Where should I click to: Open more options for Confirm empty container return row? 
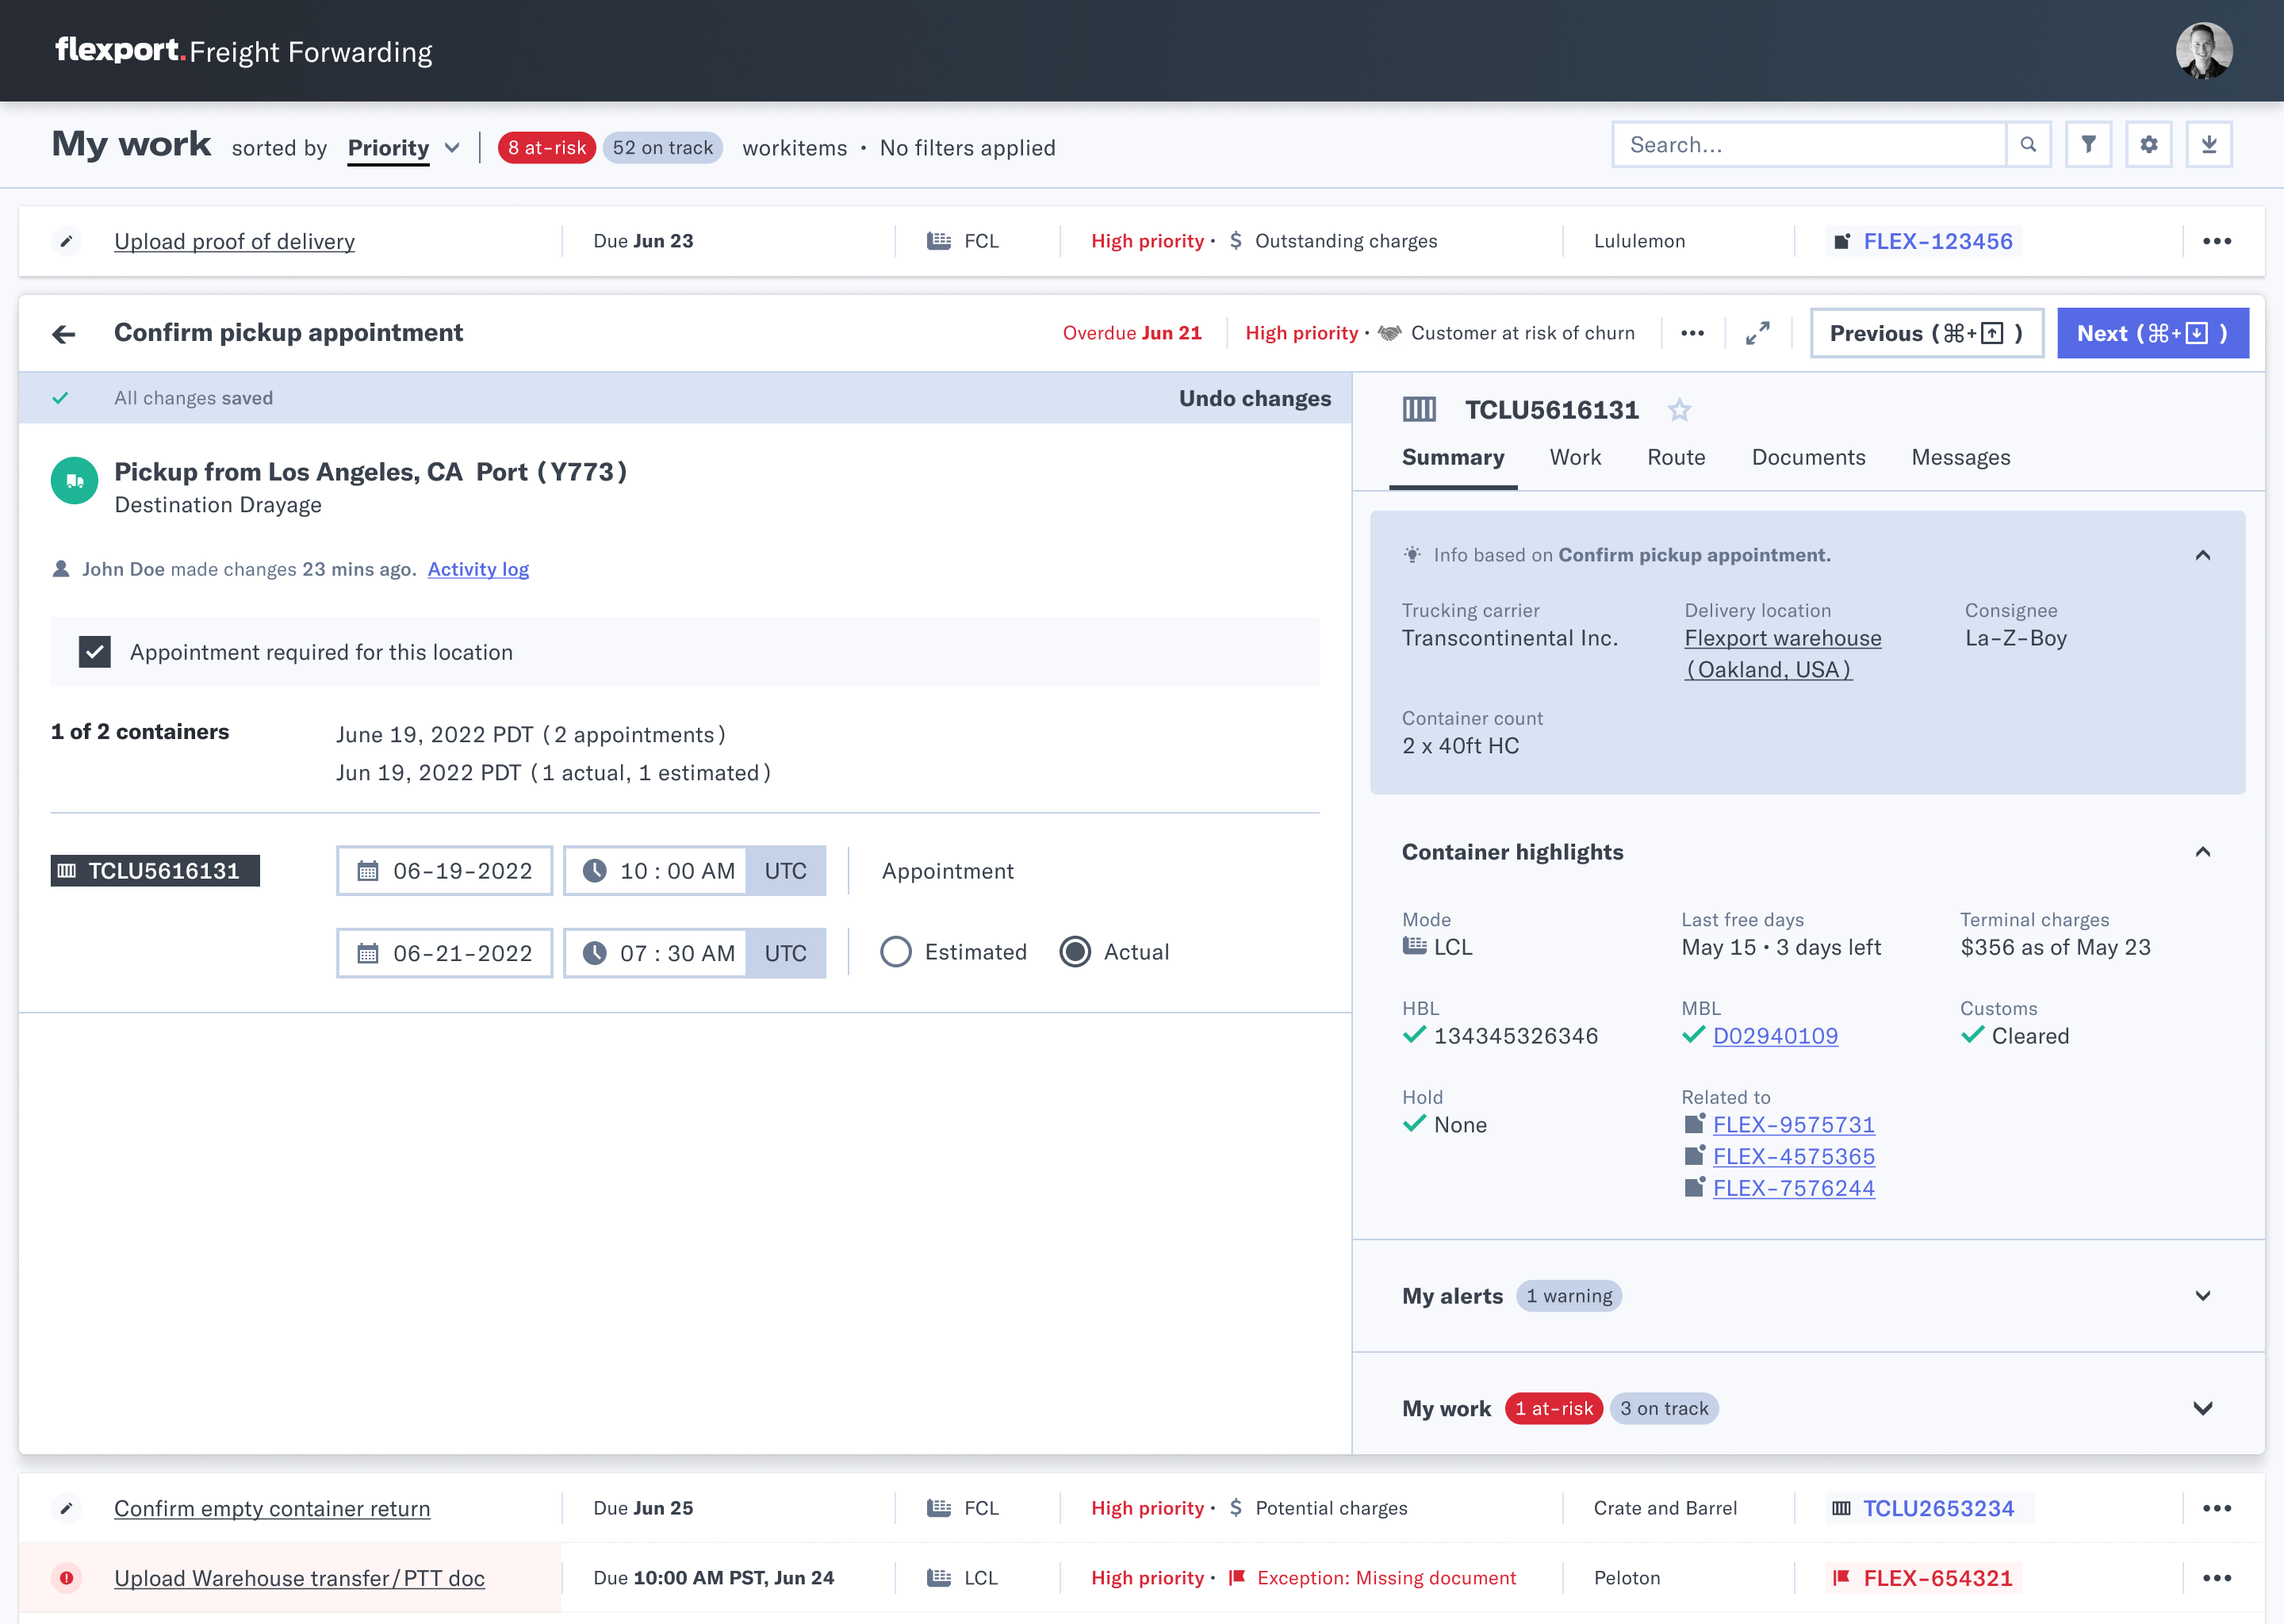click(2217, 1508)
